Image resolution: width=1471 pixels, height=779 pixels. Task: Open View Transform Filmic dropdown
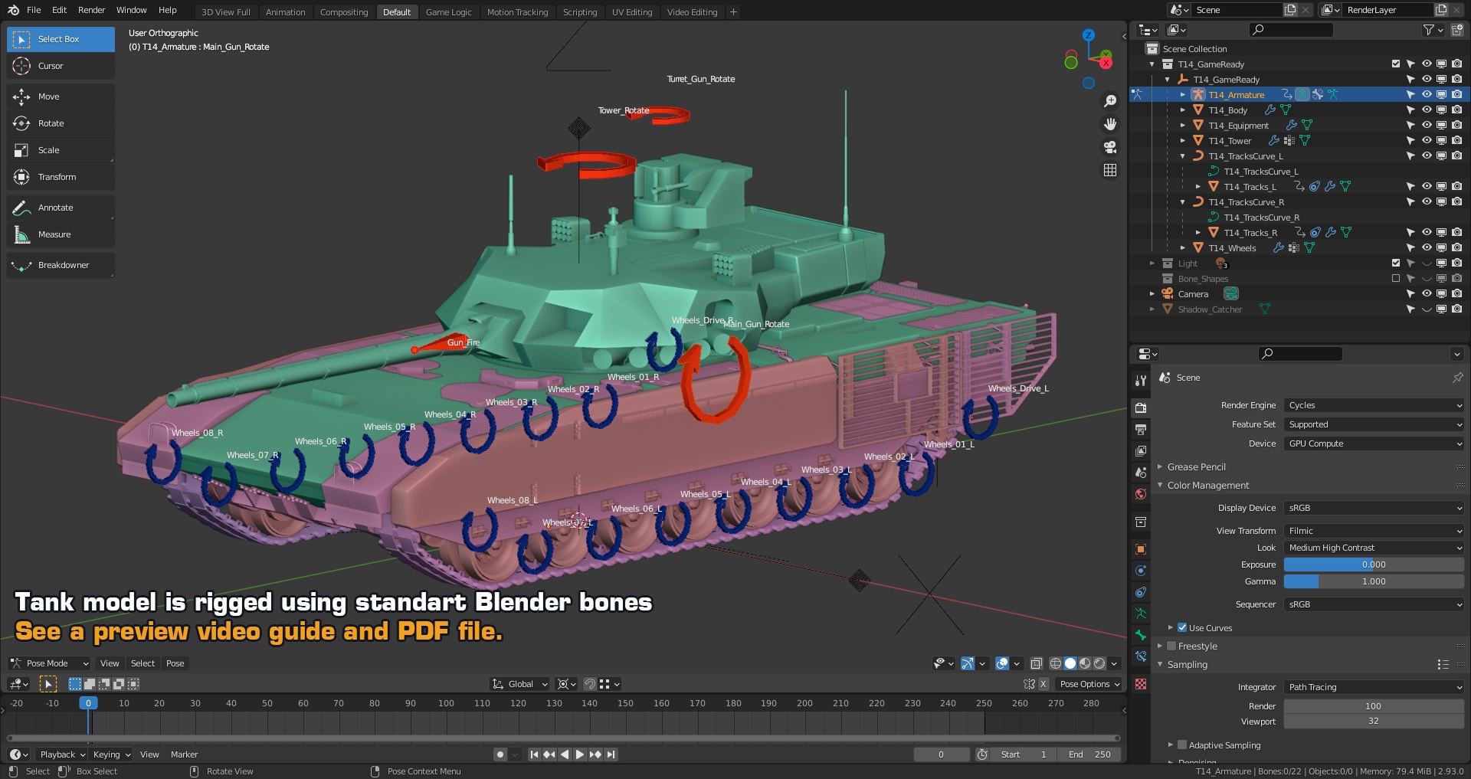point(1374,531)
